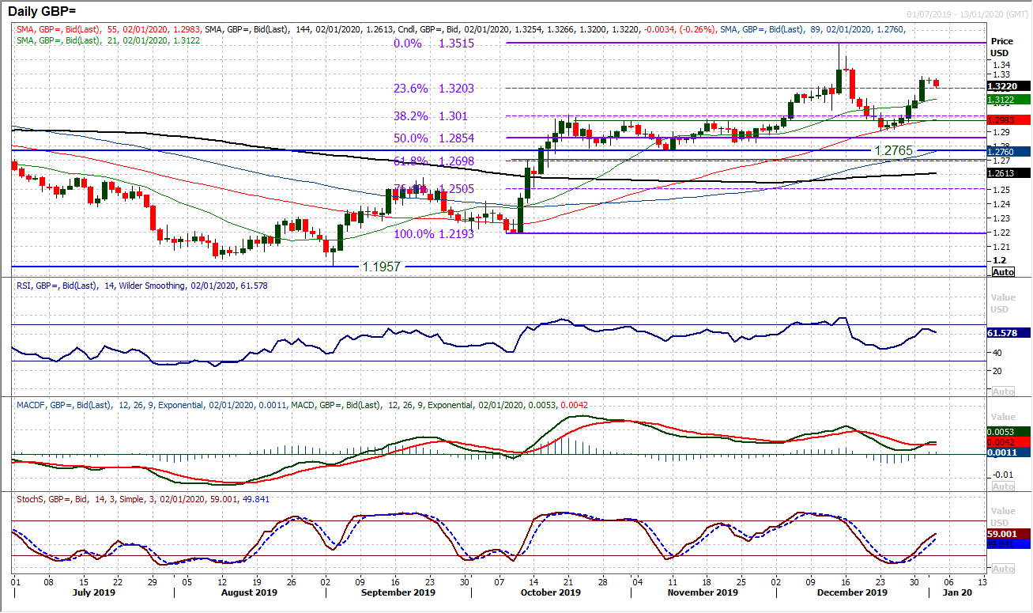Click the Fibonacci 50.0% 1.2854 label
The image size is (1033, 613).
[434, 138]
